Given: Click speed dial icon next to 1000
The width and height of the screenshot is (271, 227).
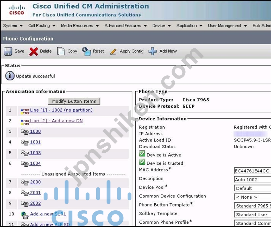Looking at the screenshot, I should pyautogui.click(x=25, y=132).
